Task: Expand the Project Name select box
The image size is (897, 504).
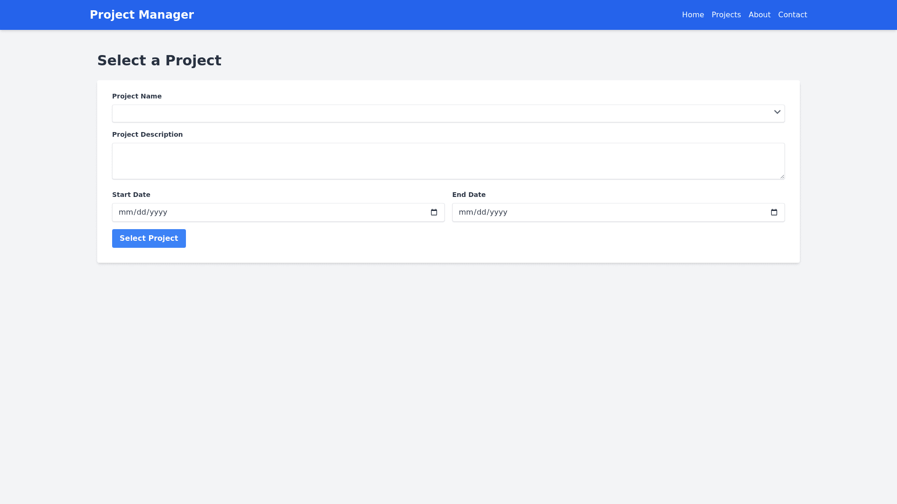Action: pos(439,113)
